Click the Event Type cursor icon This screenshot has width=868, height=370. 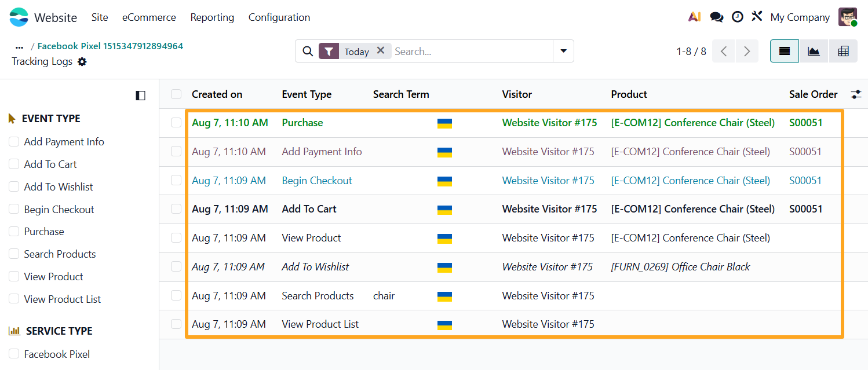[12, 119]
